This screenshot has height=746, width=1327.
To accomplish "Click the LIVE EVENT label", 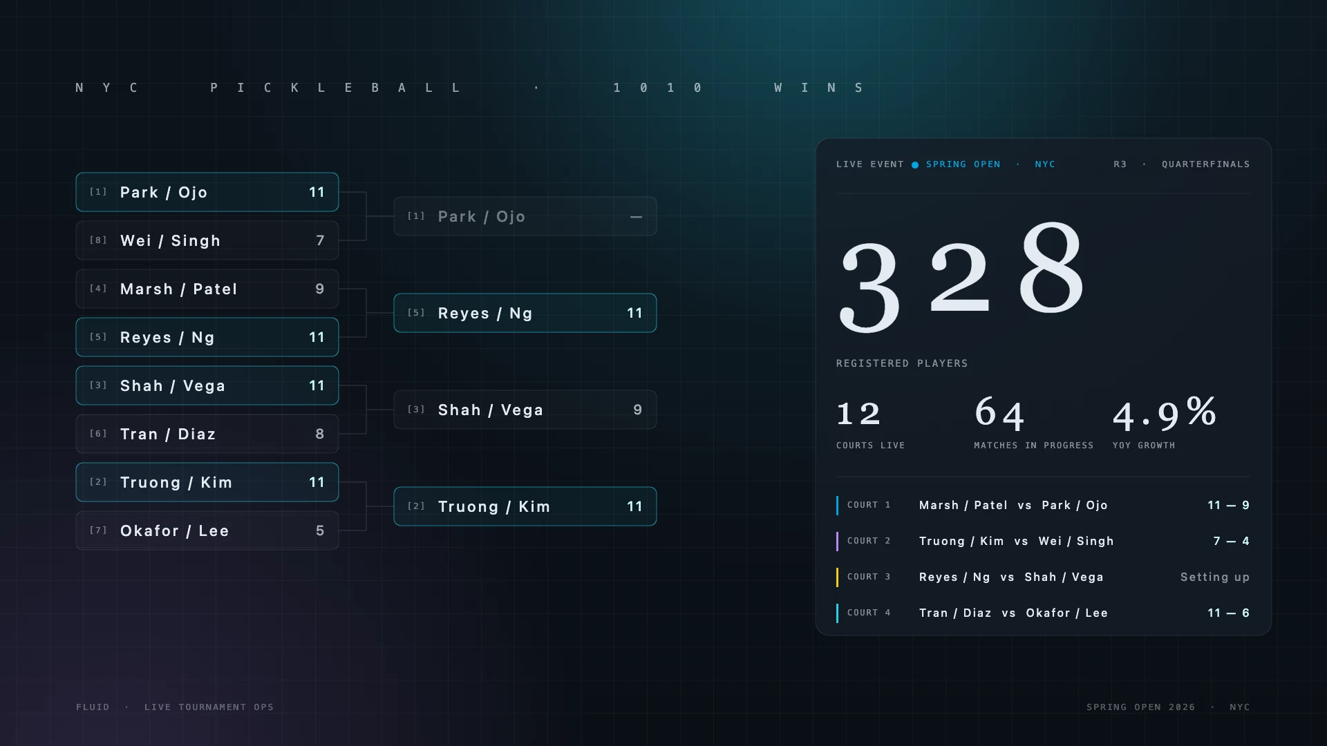I will [870, 164].
